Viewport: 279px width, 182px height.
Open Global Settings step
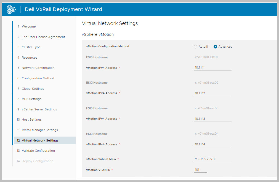tap(33, 89)
